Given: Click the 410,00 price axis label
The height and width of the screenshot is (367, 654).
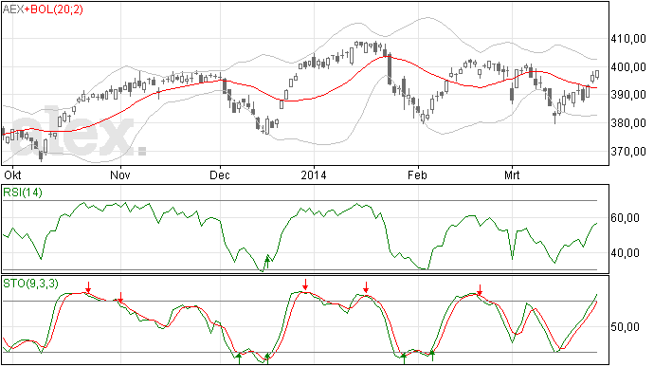Looking at the screenshot, I should [628, 39].
